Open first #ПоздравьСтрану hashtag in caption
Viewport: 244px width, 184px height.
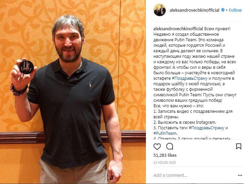pos(190,78)
